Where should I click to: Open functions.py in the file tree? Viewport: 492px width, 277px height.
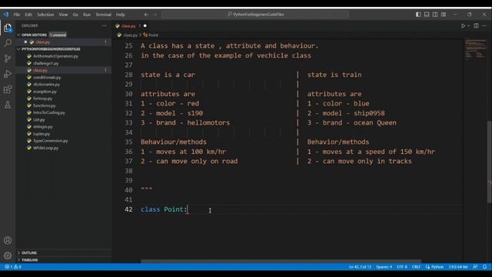tap(45, 106)
